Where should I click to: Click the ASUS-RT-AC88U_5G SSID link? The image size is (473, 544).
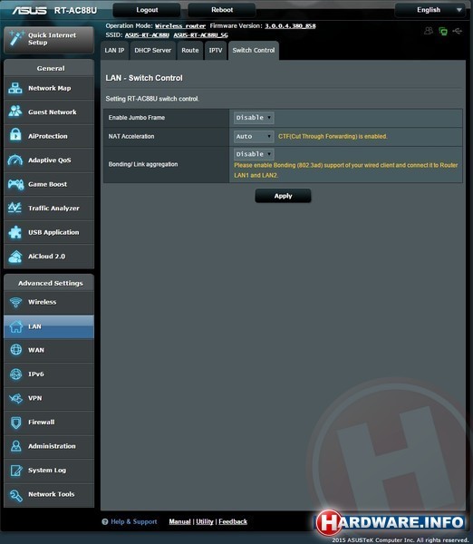click(x=201, y=35)
